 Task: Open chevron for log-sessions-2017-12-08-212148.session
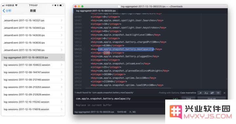(62, 79)
